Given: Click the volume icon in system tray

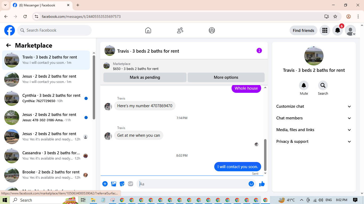Looking at the screenshot, I should point(321,200).
